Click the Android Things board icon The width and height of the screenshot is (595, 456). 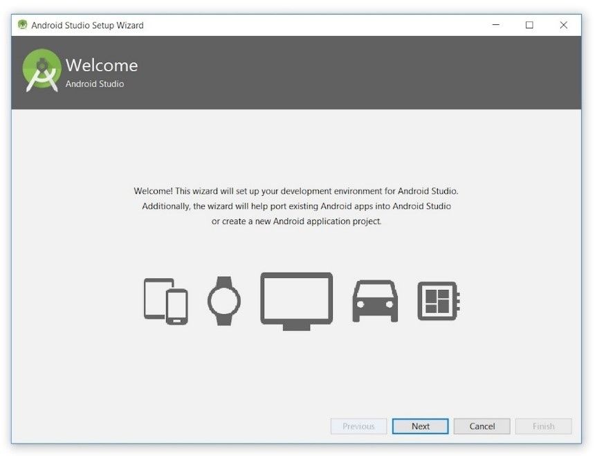click(x=439, y=301)
